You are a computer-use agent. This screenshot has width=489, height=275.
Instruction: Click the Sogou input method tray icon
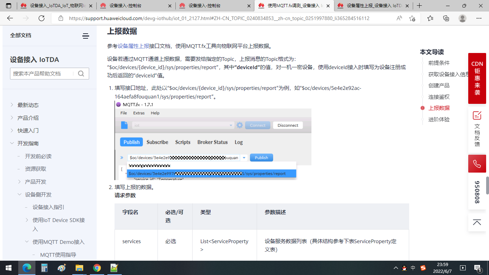click(423, 268)
